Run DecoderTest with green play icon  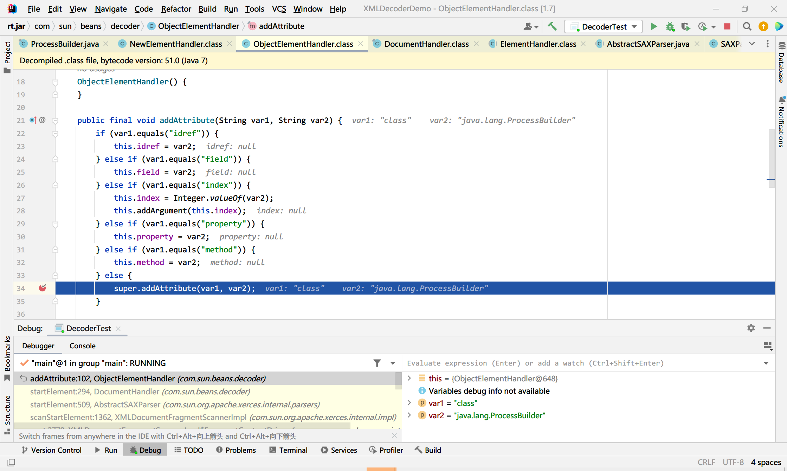coord(654,26)
